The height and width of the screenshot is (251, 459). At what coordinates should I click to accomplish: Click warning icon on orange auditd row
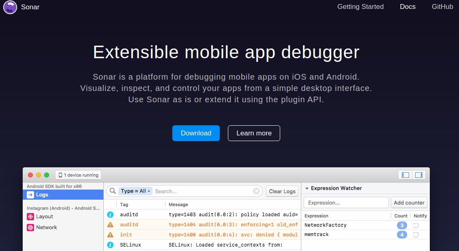[110, 224]
